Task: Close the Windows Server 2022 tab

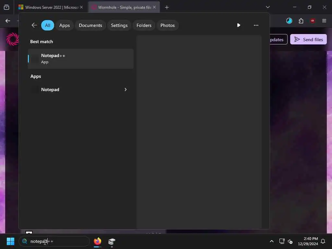Action: pos(81,7)
